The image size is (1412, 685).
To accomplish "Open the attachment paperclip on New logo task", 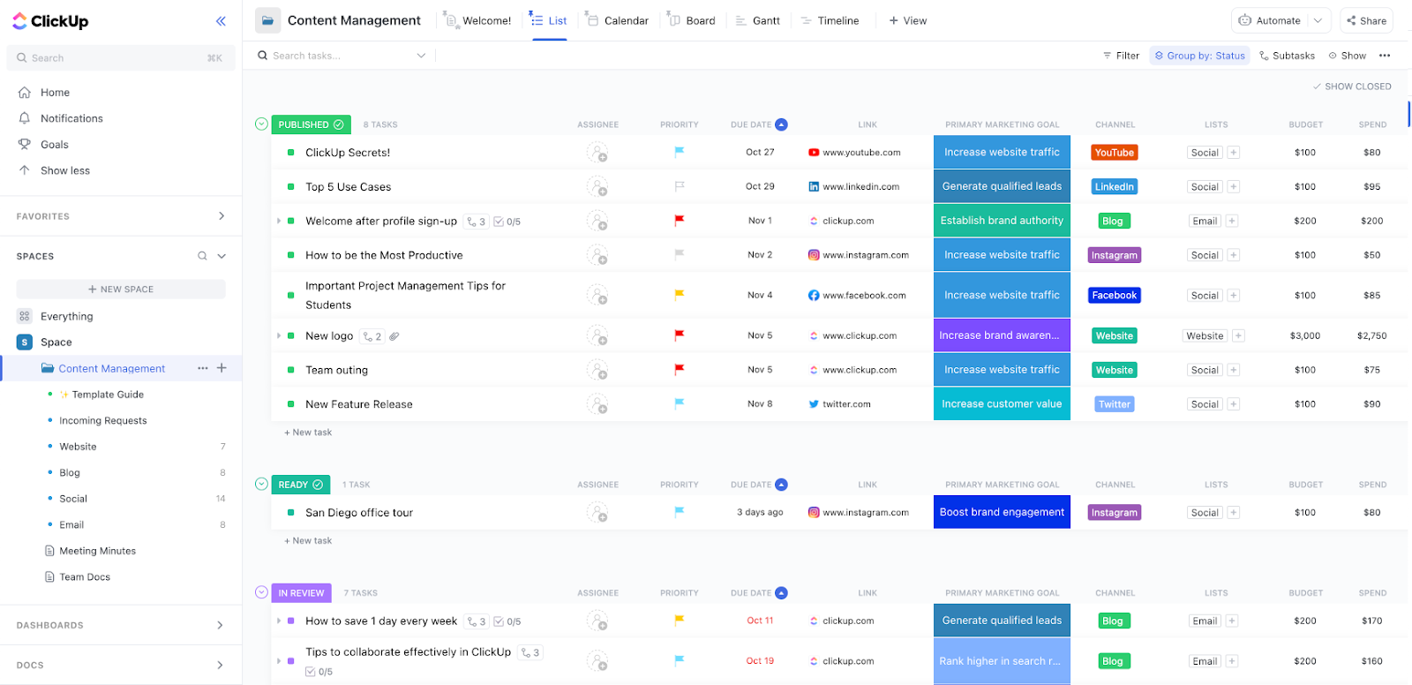I will (x=394, y=336).
